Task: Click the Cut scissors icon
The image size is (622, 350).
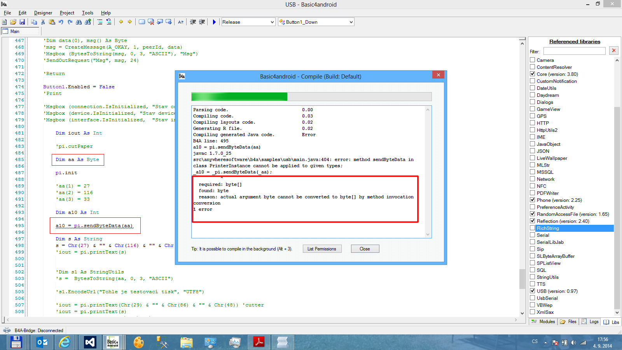Action: coord(43,22)
